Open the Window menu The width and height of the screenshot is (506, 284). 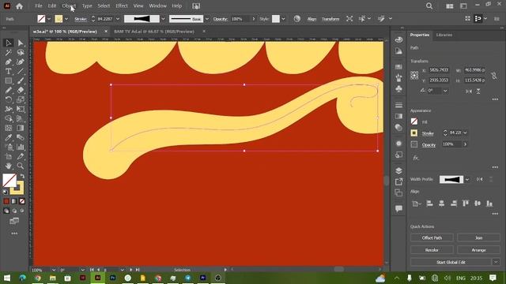coord(157,6)
